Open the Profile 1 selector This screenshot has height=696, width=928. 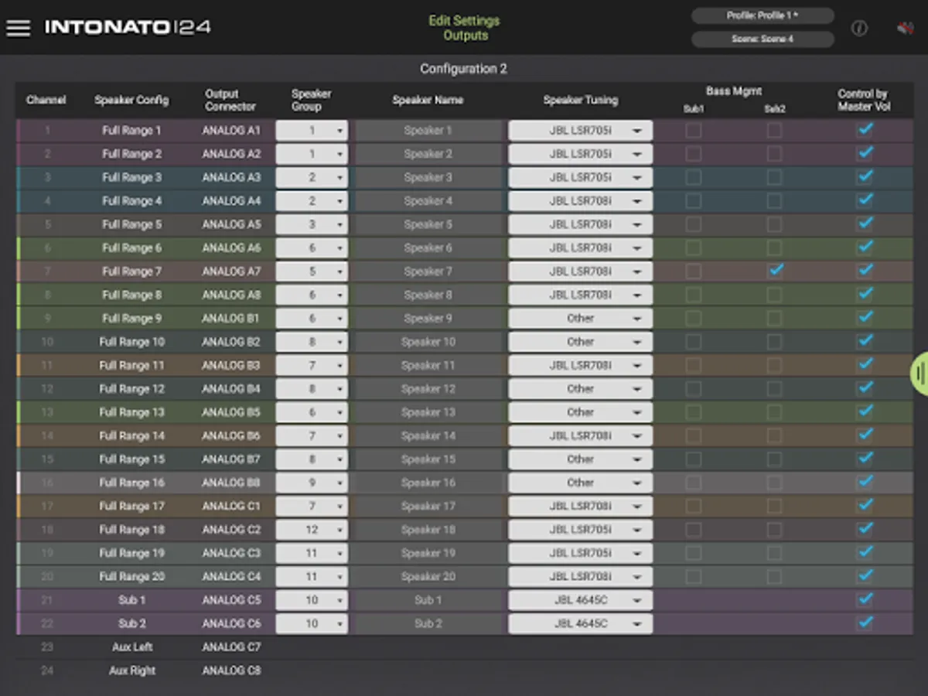pos(763,15)
